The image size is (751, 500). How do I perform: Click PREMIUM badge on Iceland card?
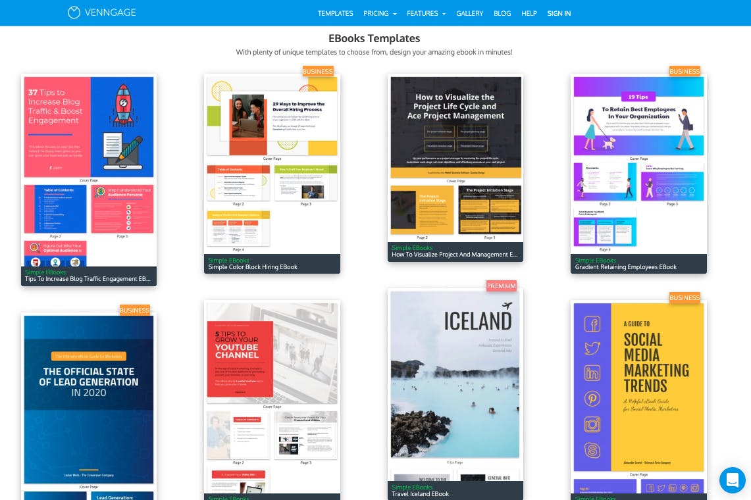tap(502, 286)
